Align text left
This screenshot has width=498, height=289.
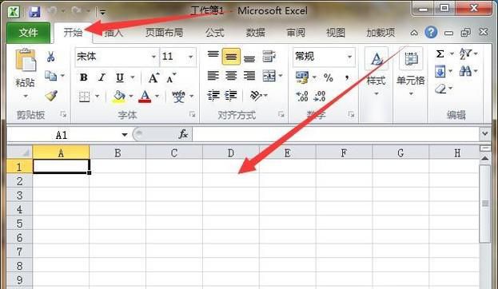(213, 76)
